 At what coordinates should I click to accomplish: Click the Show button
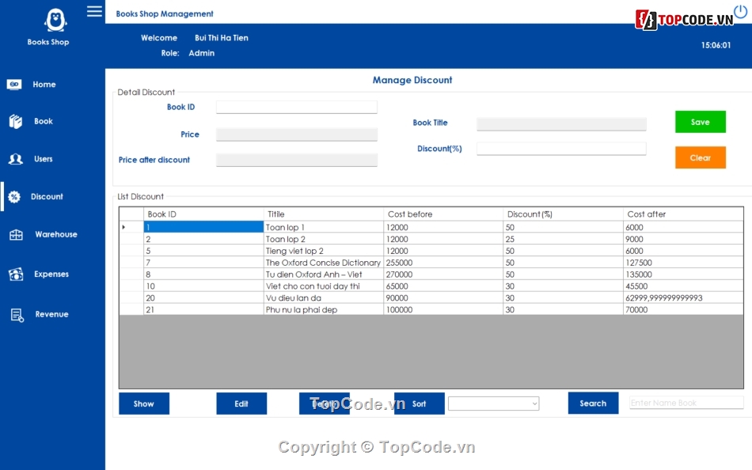[144, 404]
